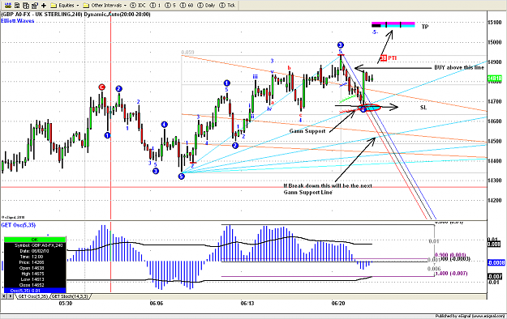Image resolution: width=507 pixels, height=319 pixels.
Task: Click the blue circled 5 wave marker at the low
Action: pyautogui.click(x=182, y=177)
